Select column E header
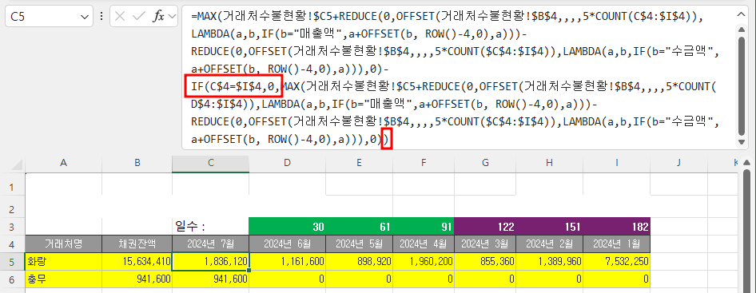 359,164
